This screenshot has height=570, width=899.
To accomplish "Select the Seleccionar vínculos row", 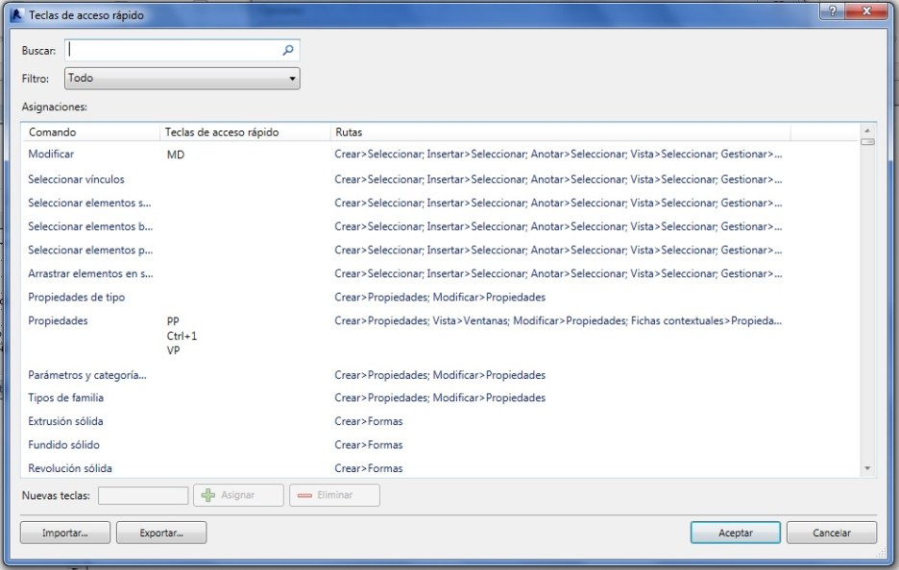I will 76,179.
